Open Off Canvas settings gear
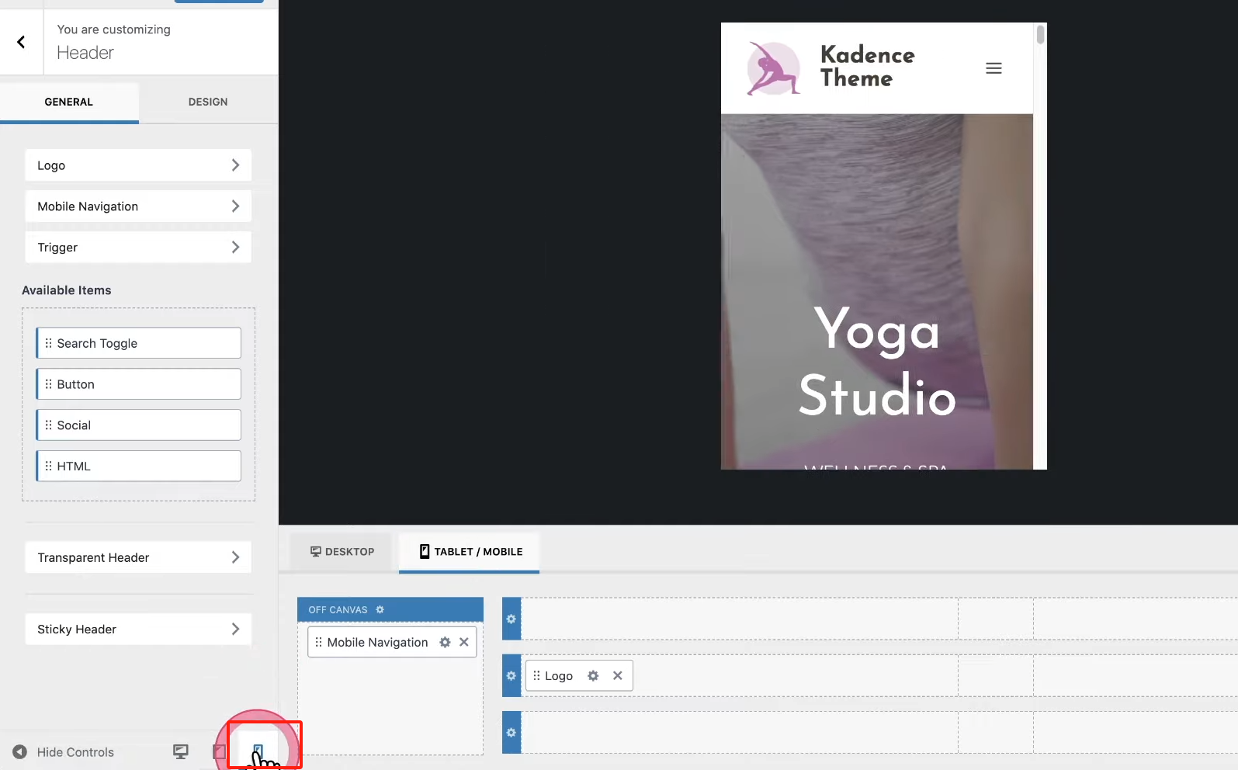Image resolution: width=1238 pixels, height=770 pixels. (x=380, y=609)
